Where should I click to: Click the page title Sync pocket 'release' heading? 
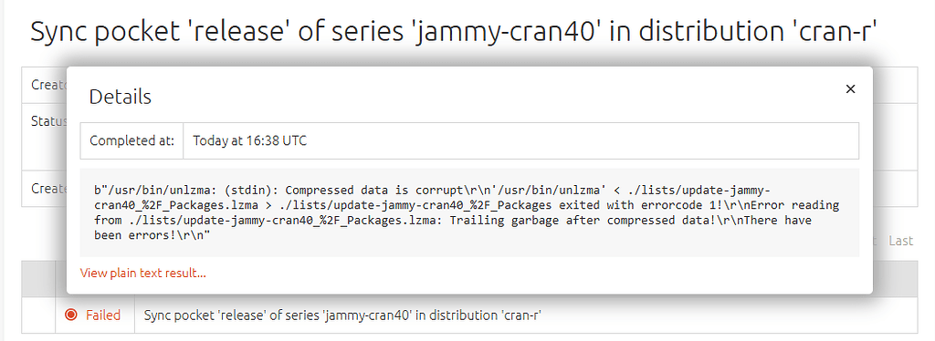tap(457, 32)
